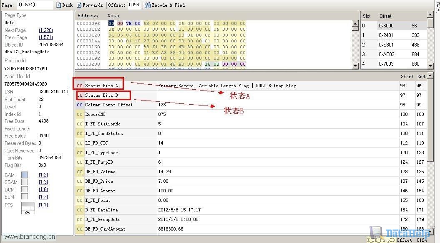Click the SGAM allocation indicator box
The height and width of the screenshot is (243, 440).
25,182
